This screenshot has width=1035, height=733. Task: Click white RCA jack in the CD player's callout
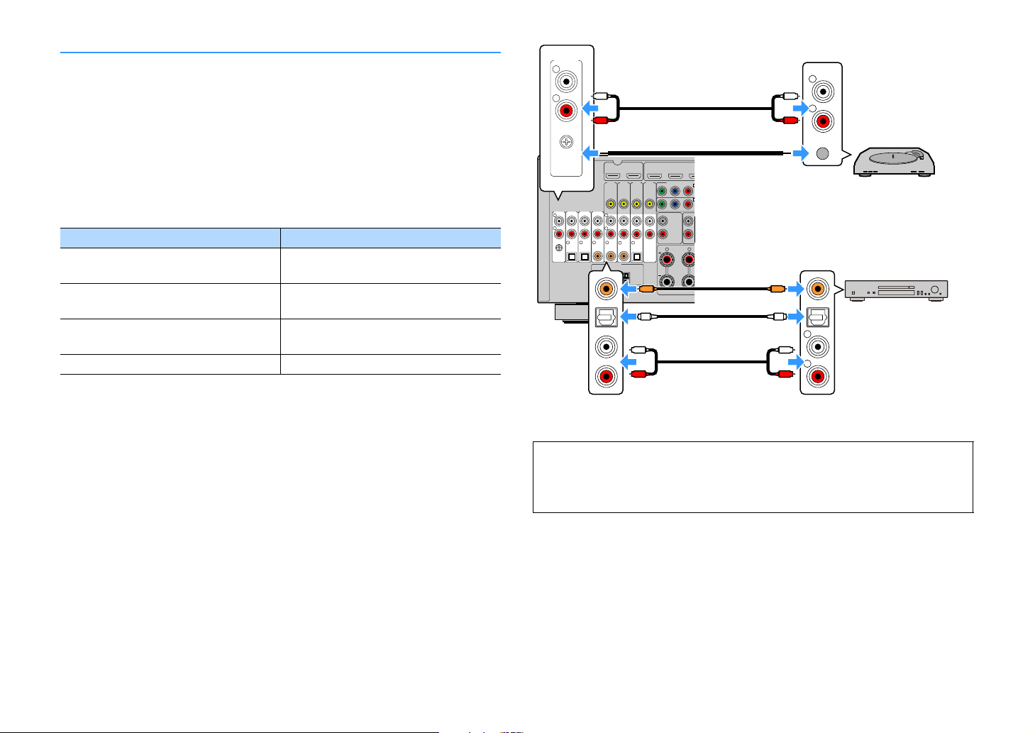point(817,346)
